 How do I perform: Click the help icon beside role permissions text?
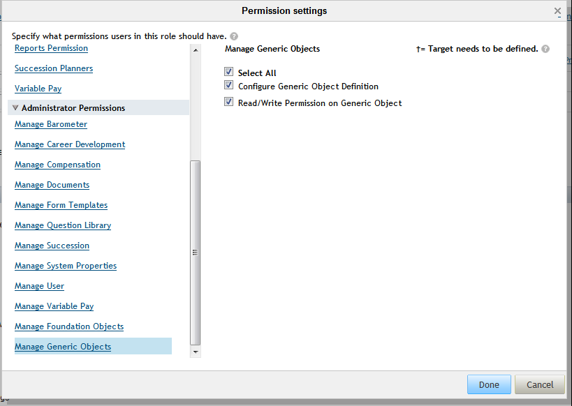[x=234, y=36]
